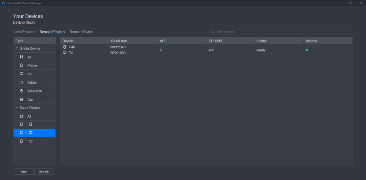Click the Refresh button

tap(44, 172)
